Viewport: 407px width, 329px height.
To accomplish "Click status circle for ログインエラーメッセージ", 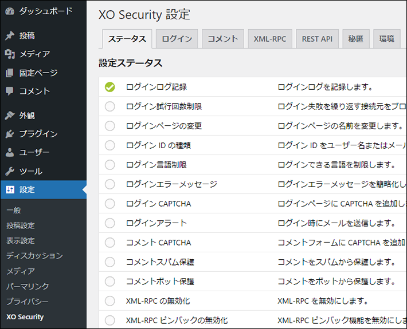I will [x=110, y=184].
